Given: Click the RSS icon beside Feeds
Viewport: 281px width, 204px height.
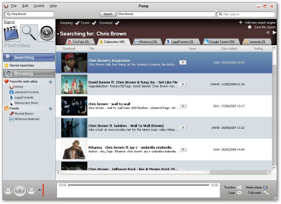Looking at the screenshot, I should (x=6, y=108).
